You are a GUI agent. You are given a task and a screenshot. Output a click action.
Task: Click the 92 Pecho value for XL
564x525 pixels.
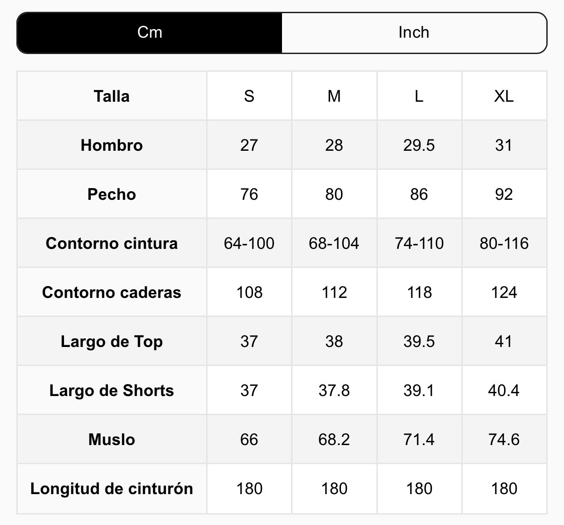click(504, 194)
